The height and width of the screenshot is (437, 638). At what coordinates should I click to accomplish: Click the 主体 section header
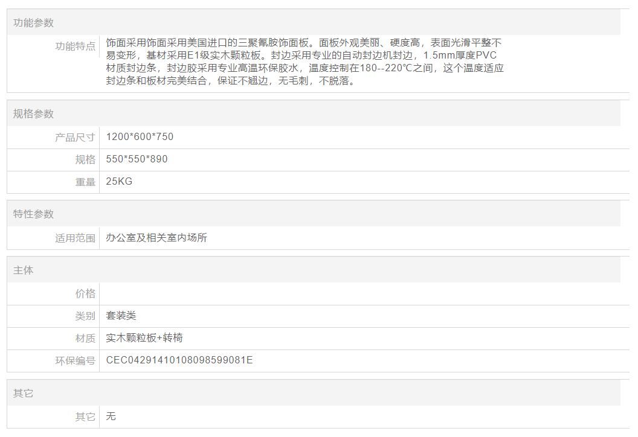[24, 271]
